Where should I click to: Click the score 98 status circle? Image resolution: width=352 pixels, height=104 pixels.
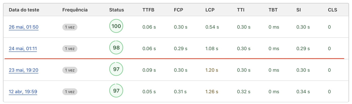(x=116, y=48)
